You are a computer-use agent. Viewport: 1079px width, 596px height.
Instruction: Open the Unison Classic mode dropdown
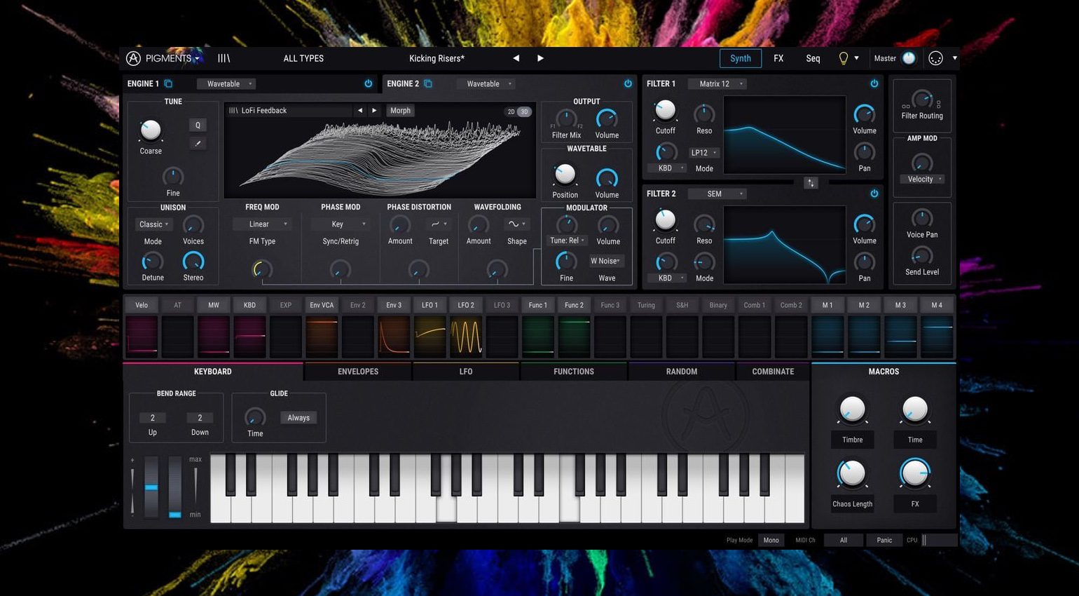click(x=153, y=224)
